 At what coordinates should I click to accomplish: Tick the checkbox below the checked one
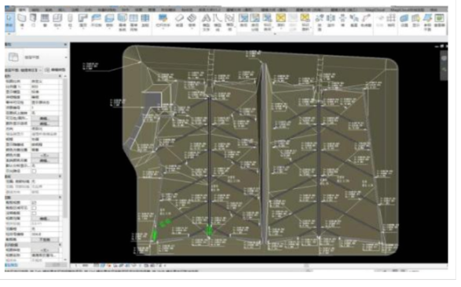pos(34,208)
